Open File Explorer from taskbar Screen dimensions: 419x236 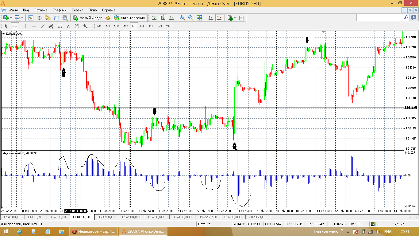pyautogui.click(x=62, y=231)
